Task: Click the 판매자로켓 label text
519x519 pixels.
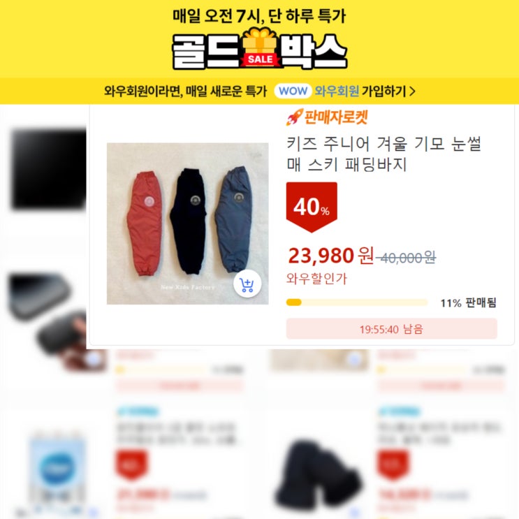Action: (335, 117)
